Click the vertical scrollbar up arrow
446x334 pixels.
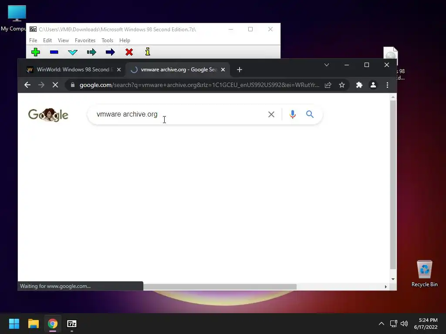[x=393, y=97]
